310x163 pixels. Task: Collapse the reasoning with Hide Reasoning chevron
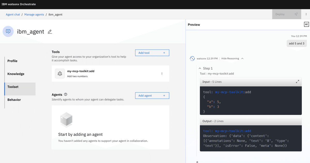242,59
